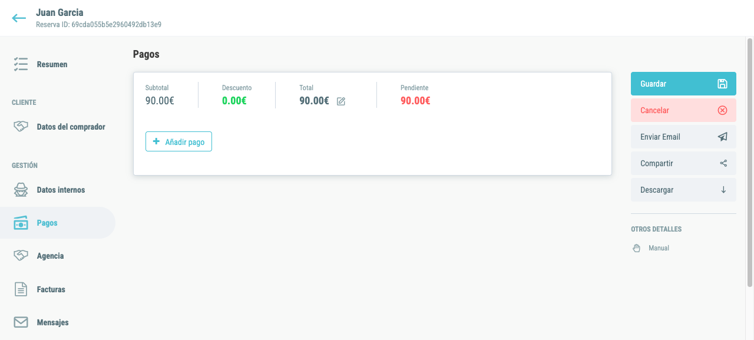This screenshot has width=754, height=340.
Task: Click the Cancelar circled X icon
Action: (x=723, y=110)
